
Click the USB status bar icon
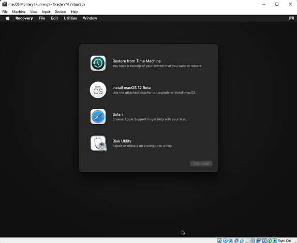click(x=242, y=240)
